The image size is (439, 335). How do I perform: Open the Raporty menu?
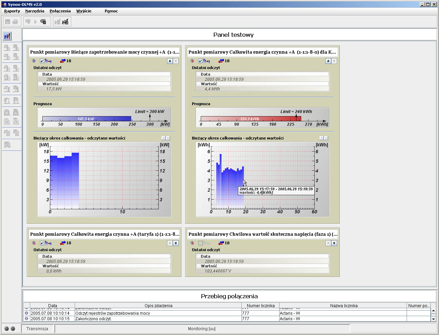click(12, 11)
